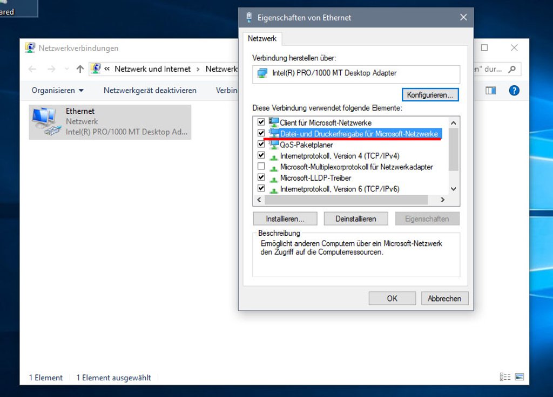Close the Eigenschaften von Ethernet dialog
The height and width of the screenshot is (397, 553).
[463, 17]
